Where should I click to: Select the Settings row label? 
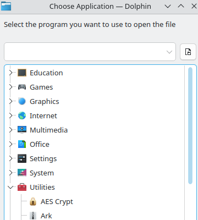[43, 159]
